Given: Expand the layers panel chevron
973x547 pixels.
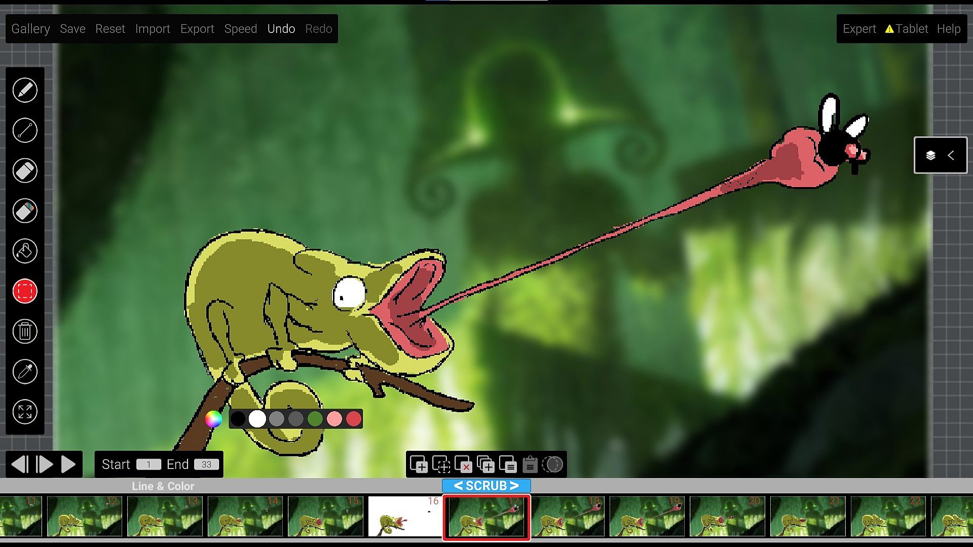Looking at the screenshot, I should click(x=951, y=155).
